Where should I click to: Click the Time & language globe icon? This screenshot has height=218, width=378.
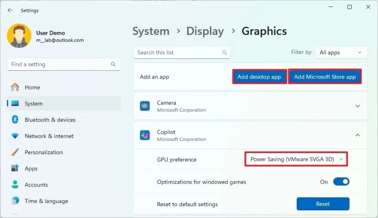[x=15, y=201]
